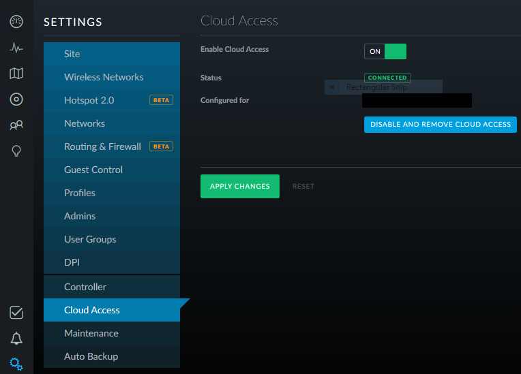Open the Insights lightbulb icon

(x=16, y=151)
